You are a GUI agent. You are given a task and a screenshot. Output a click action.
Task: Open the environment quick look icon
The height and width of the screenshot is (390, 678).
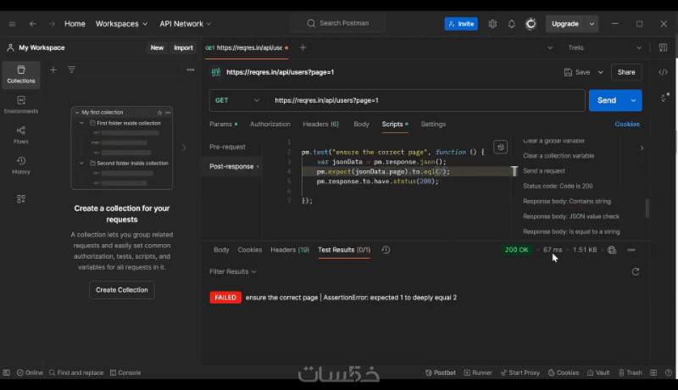(x=663, y=47)
